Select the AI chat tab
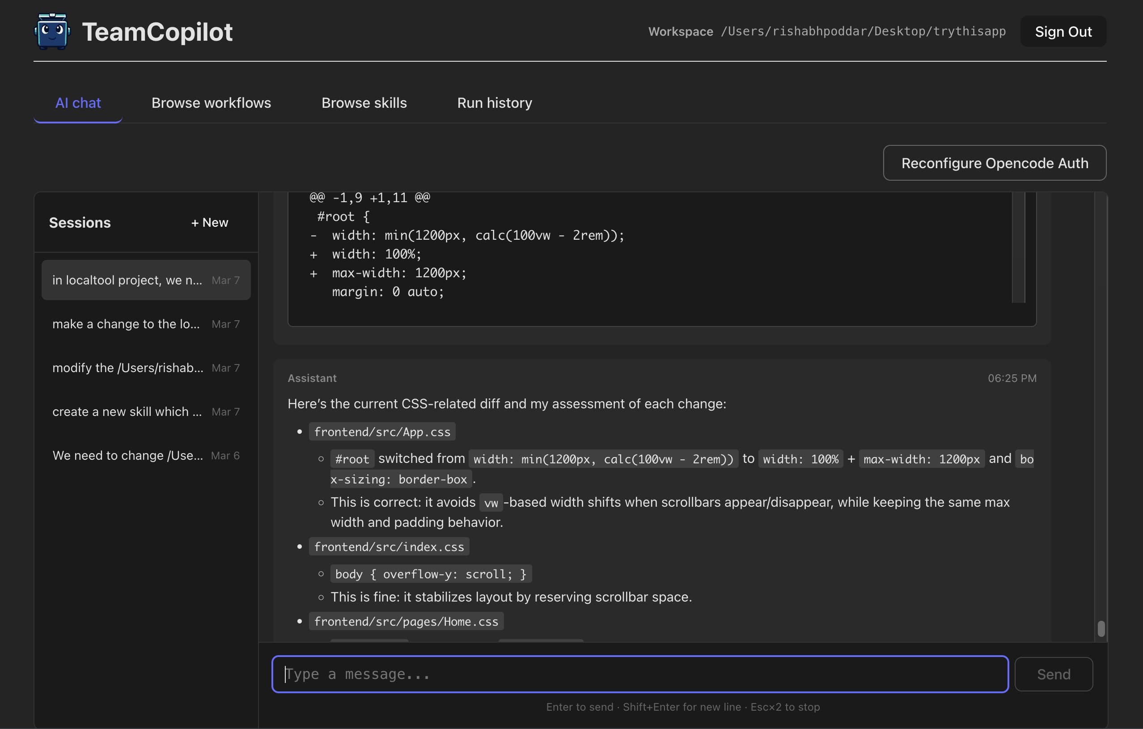This screenshot has height=729, width=1143. (78, 103)
